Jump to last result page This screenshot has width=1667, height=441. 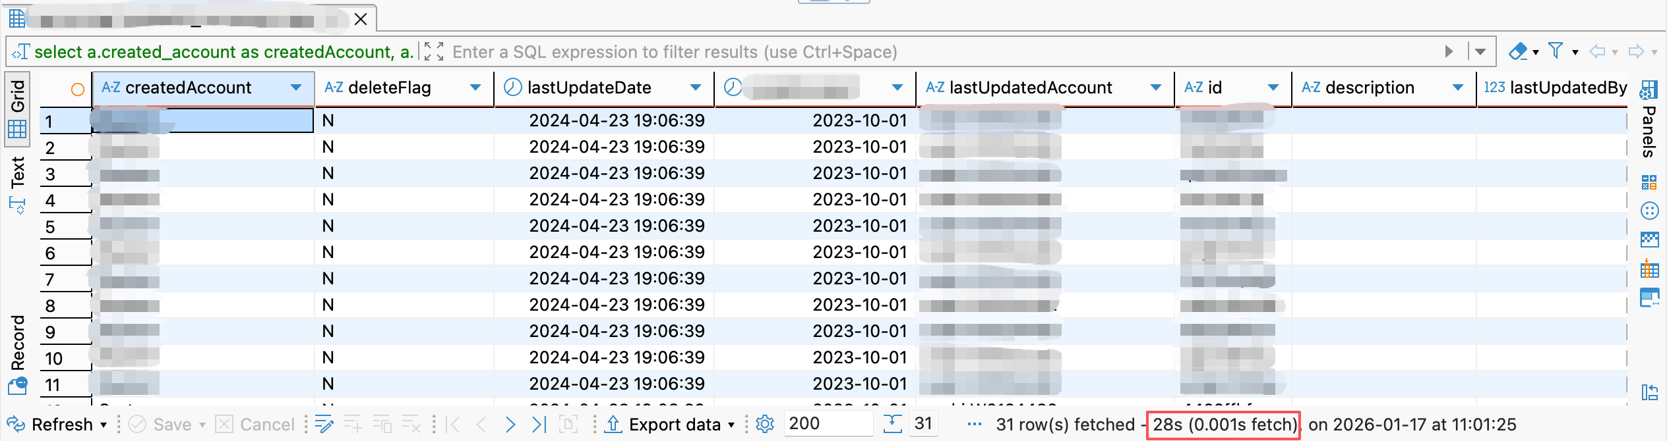[539, 425]
